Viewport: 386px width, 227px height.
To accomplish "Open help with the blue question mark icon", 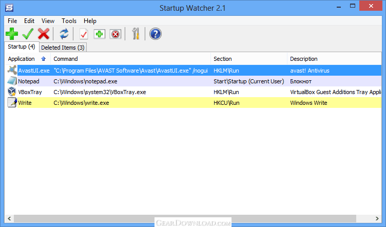I will pos(155,34).
